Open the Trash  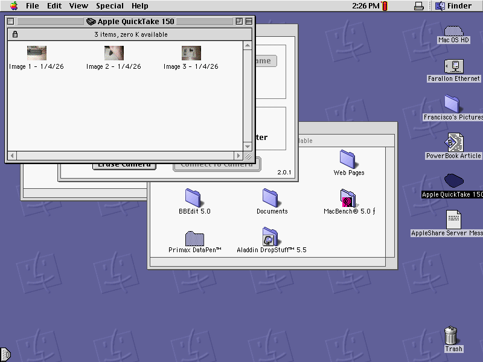tap(452, 336)
